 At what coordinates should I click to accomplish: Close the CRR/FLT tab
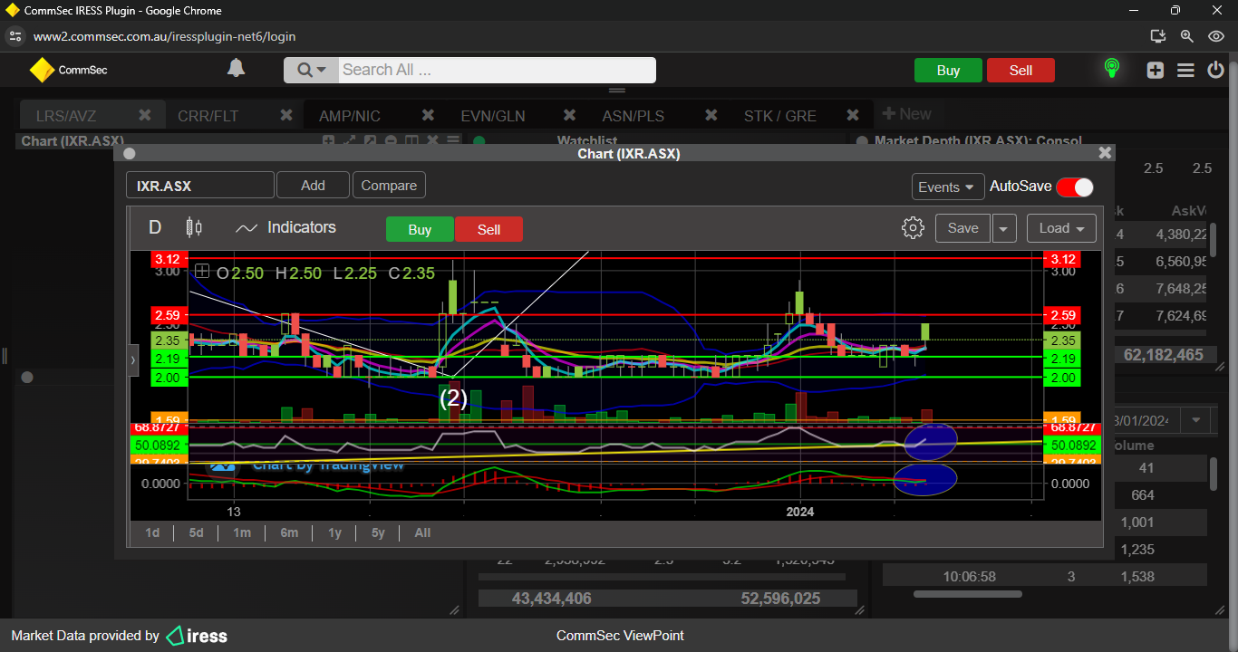pos(286,115)
